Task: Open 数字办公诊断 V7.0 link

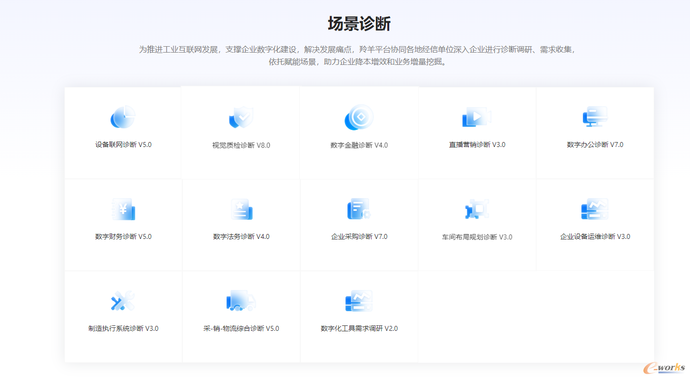Action: (x=595, y=145)
